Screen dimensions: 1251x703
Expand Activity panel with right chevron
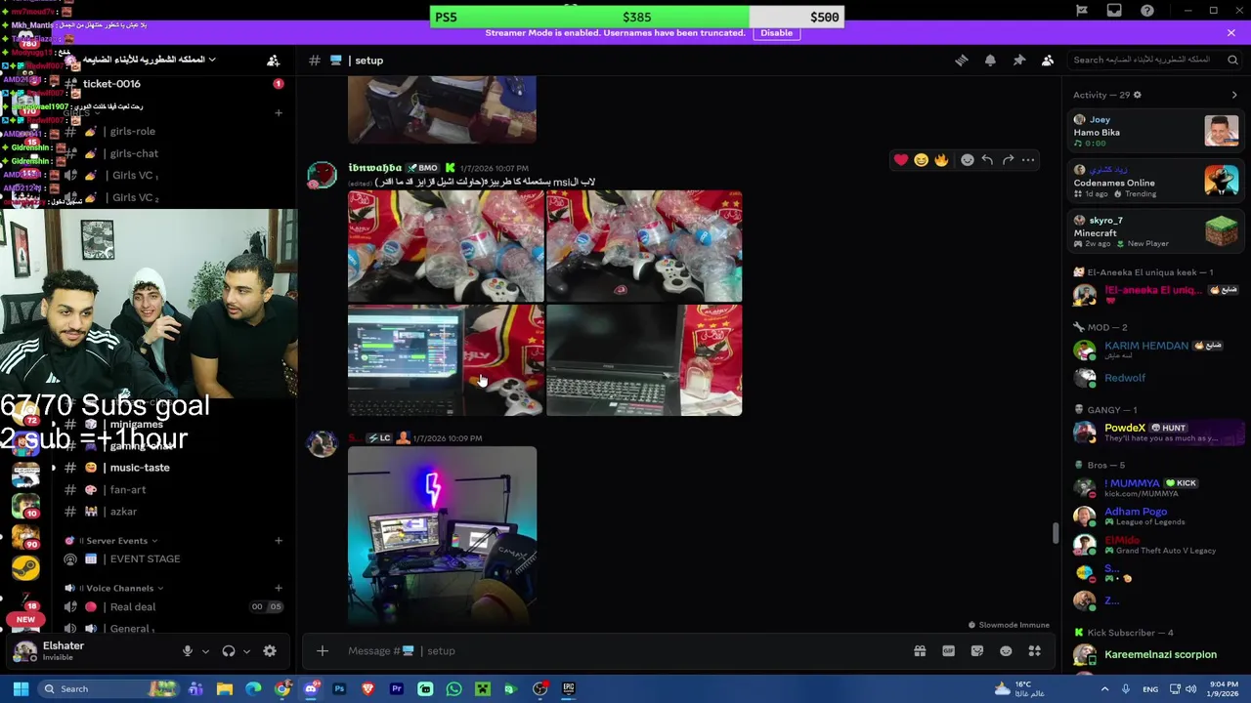tap(1234, 95)
